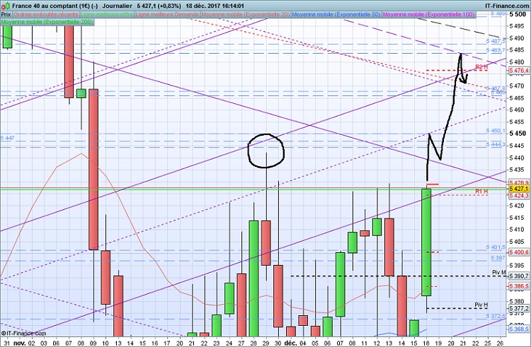Click the France 40 au comptant title

click(x=55, y=6)
